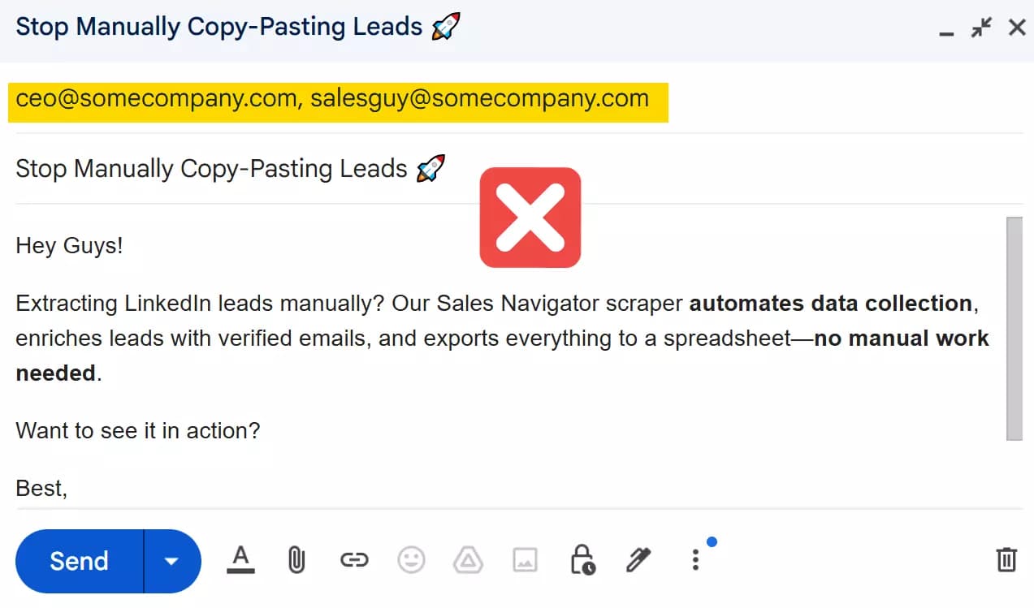Discard draft with trash icon
Viewport: 1034px width, 608px height.
(x=1006, y=559)
